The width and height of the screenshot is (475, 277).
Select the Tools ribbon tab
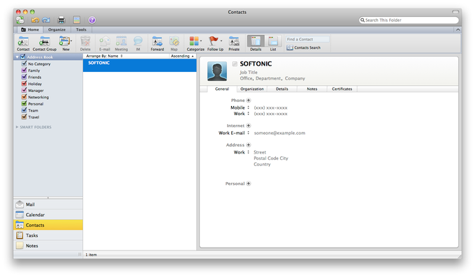click(81, 30)
